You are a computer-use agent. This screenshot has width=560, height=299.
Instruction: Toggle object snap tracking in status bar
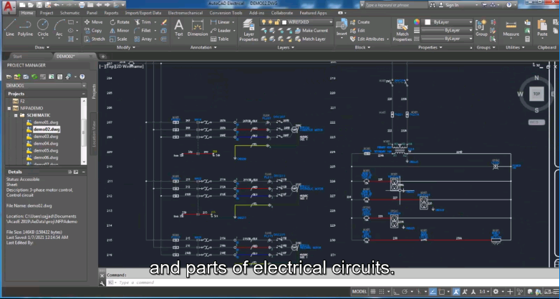click(433, 292)
